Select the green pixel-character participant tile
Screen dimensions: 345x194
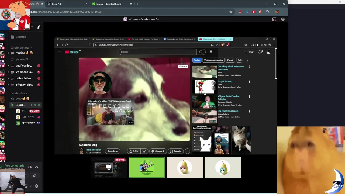[147, 168]
